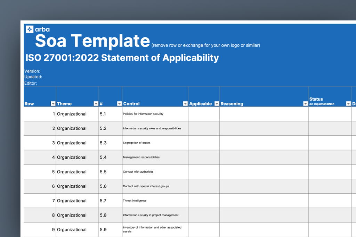Screen dimensions: 356x237
Task: Select the Soa Template title cell
Action: [92, 41]
